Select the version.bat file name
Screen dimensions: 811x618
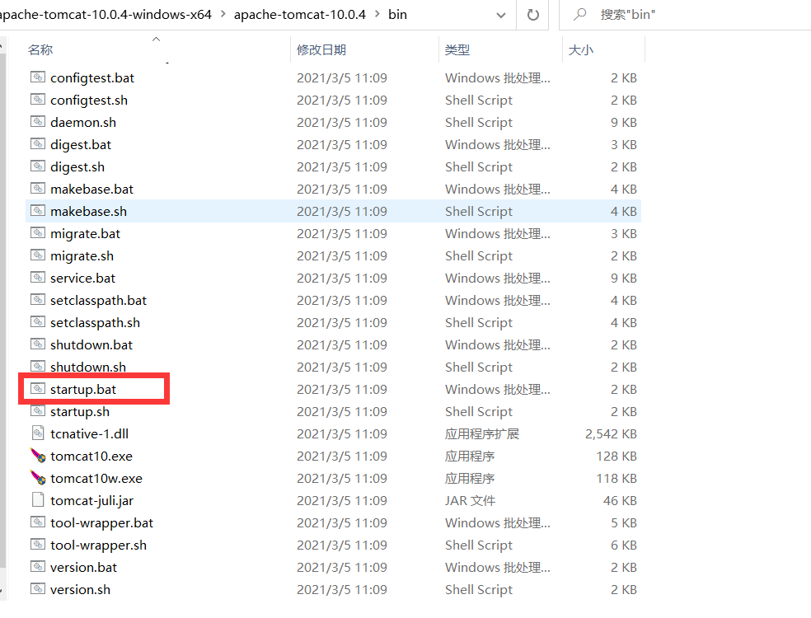point(83,567)
